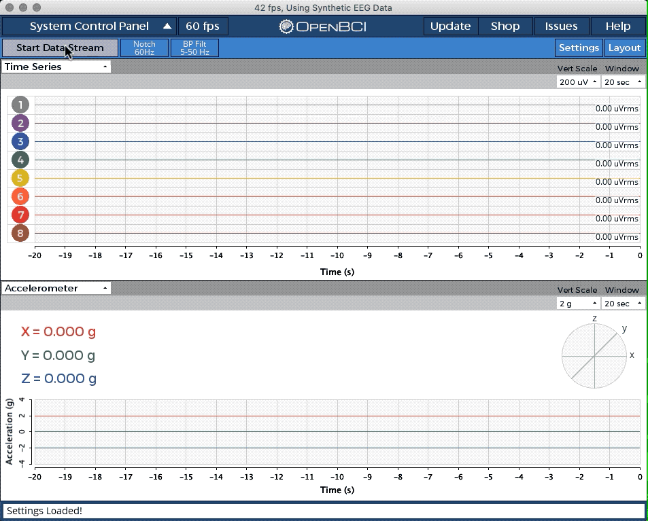Click the accelerometer XYZ orientation circle
Image resolution: width=648 pixels, height=521 pixels.
(594, 355)
